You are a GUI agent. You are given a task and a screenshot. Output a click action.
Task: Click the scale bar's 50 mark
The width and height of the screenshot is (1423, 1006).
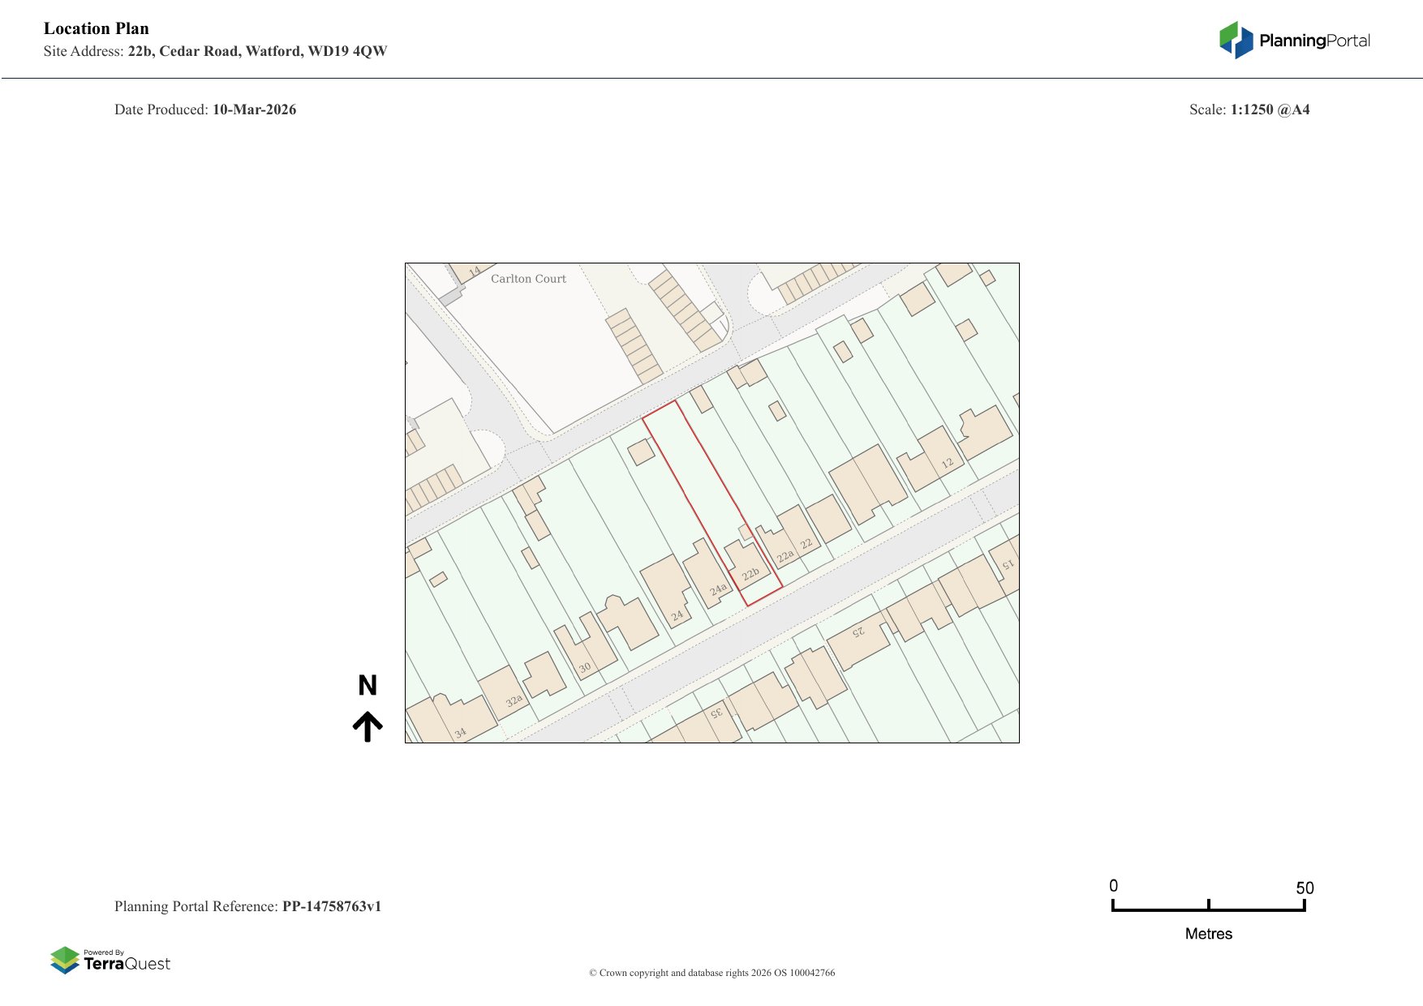tap(1304, 888)
